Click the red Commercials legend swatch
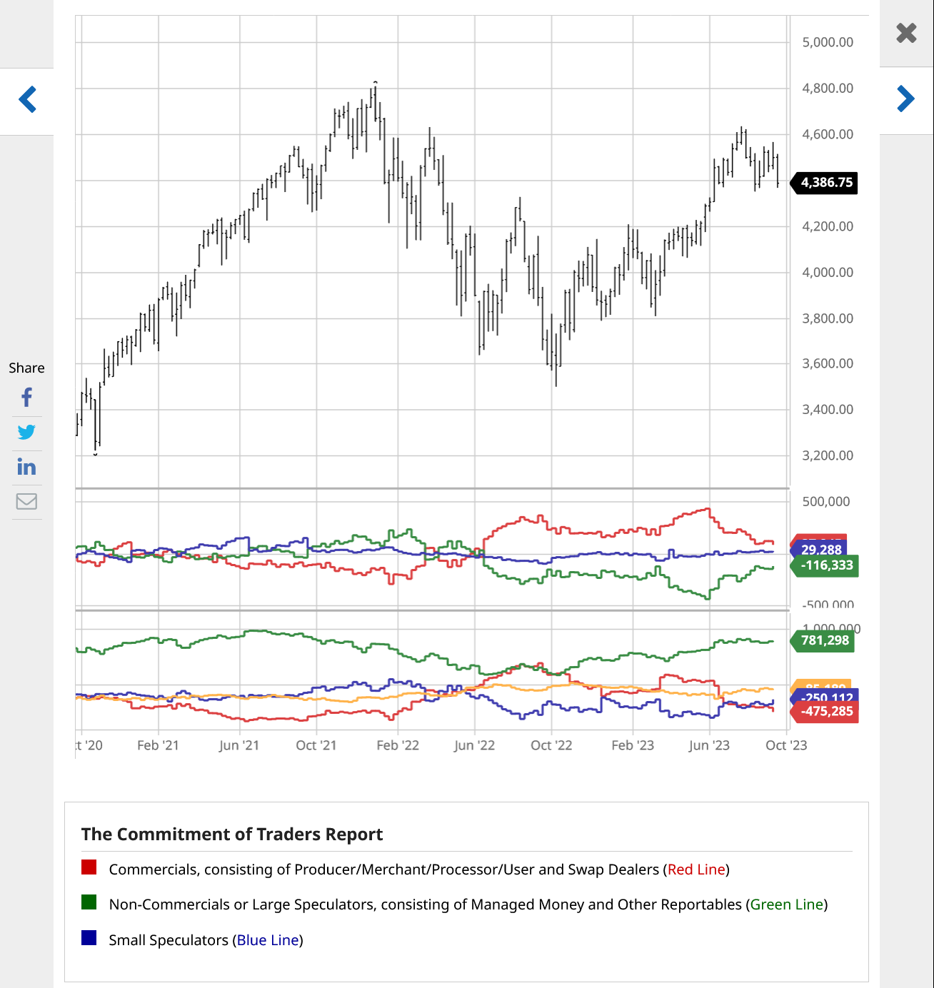Screen dimensions: 934x988 tap(89, 868)
